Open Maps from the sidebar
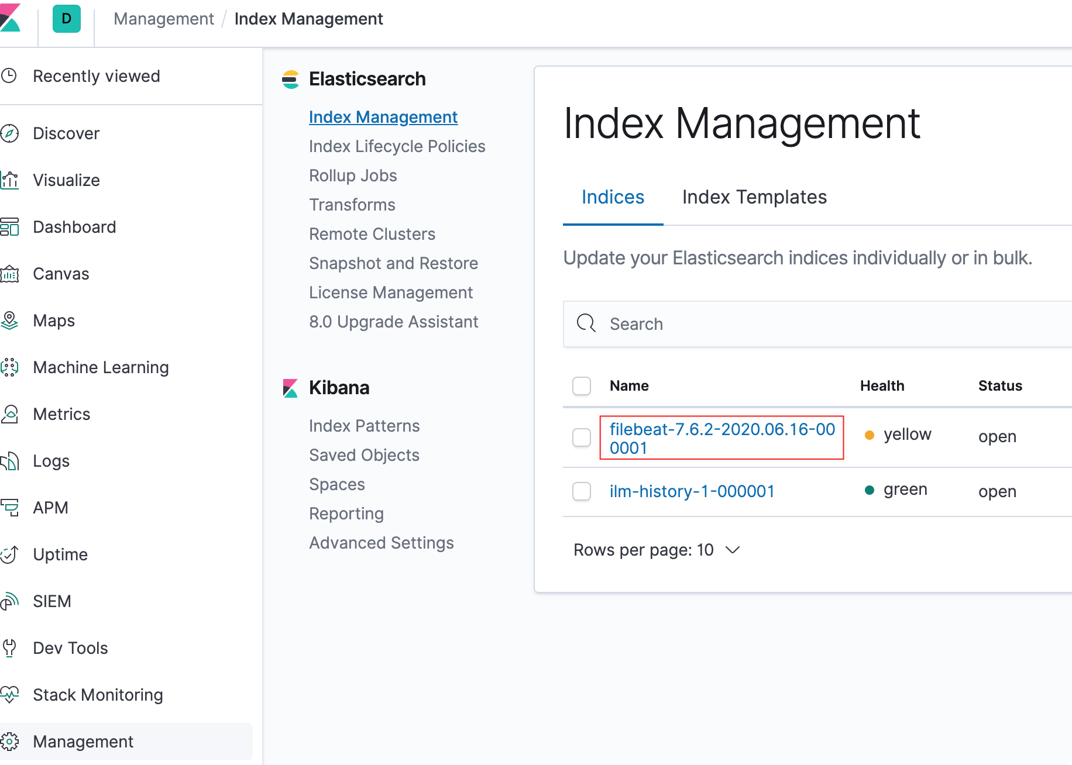 coord(54,321)
